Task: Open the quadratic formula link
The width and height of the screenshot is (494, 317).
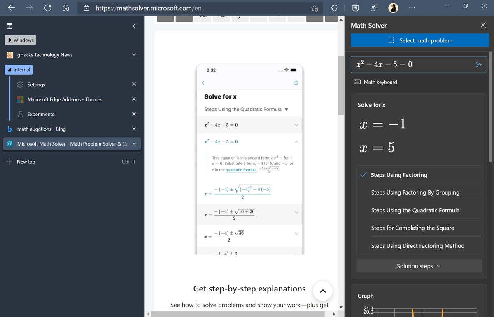Action: [x=241, y=170]
